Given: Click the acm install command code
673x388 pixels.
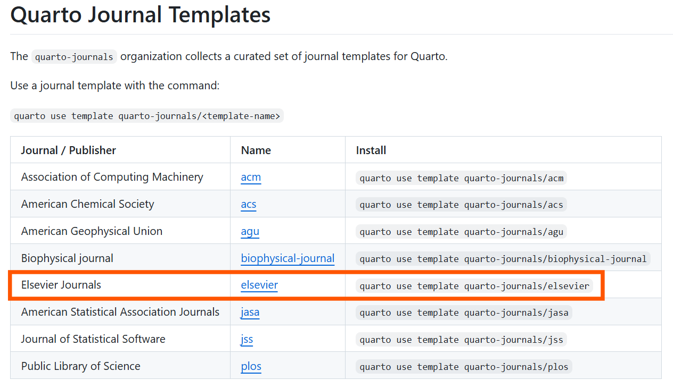Looking at the screenshot, I should pos(461,178).
